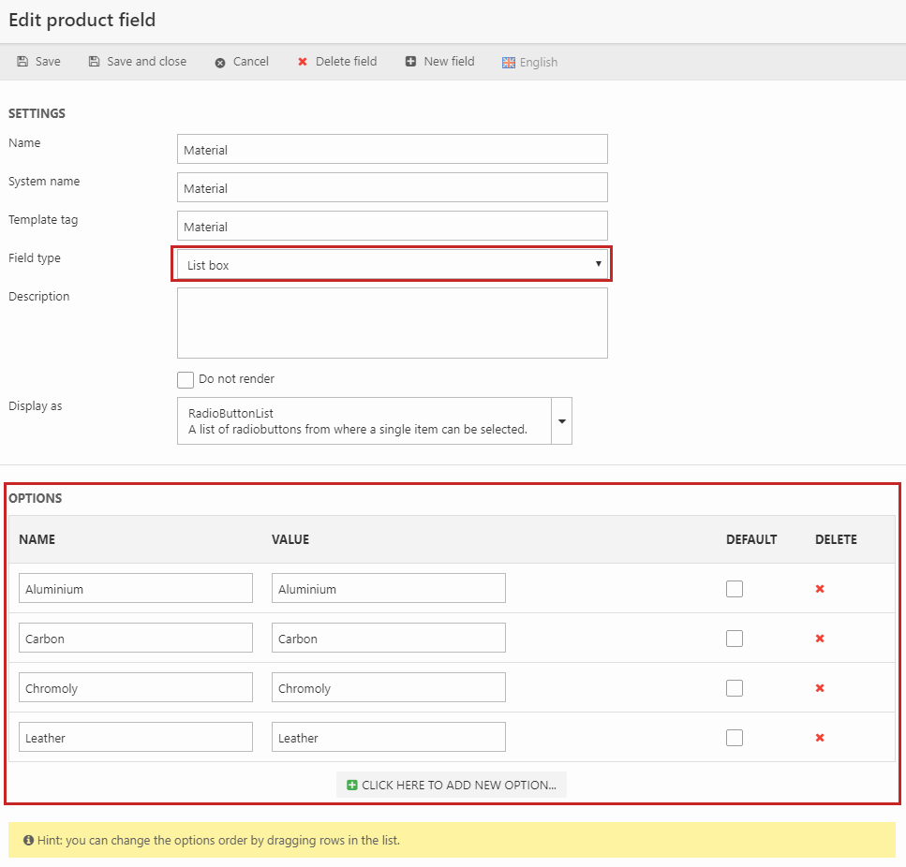Click Cancel in the toolbar
906x867 pixels.
click(x=242, y=62)
